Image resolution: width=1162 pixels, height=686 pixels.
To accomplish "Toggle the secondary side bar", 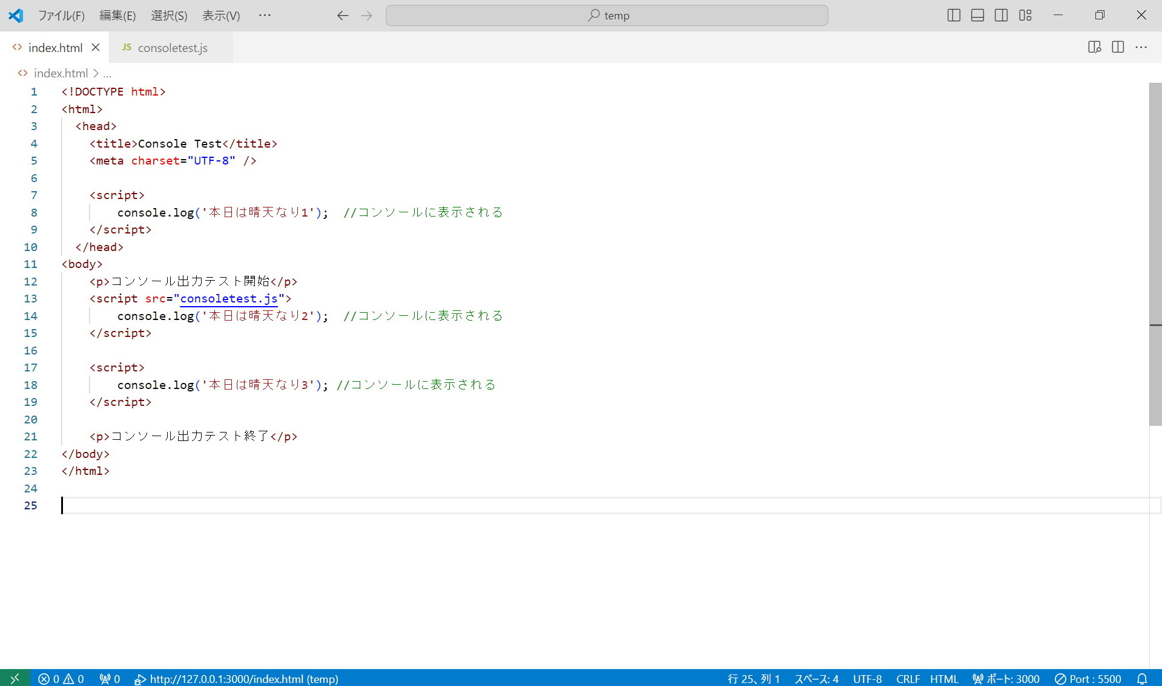I will click(1002, 16).
